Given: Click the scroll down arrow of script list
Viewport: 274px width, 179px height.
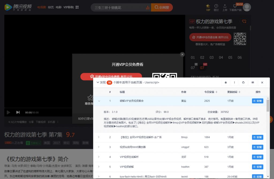Looking at the screenshot, I should click(268, 177).
